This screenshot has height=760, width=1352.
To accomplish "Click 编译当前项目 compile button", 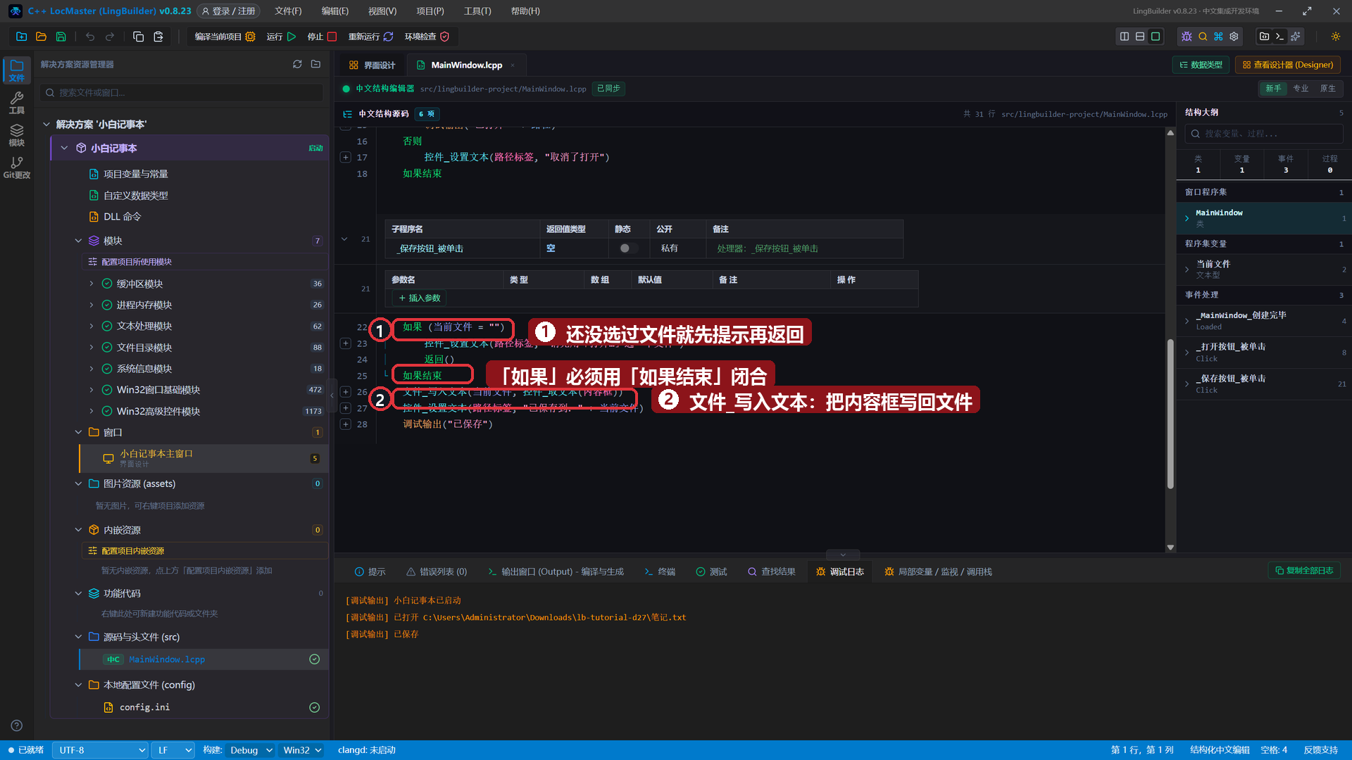I will [x=225, y=37].
